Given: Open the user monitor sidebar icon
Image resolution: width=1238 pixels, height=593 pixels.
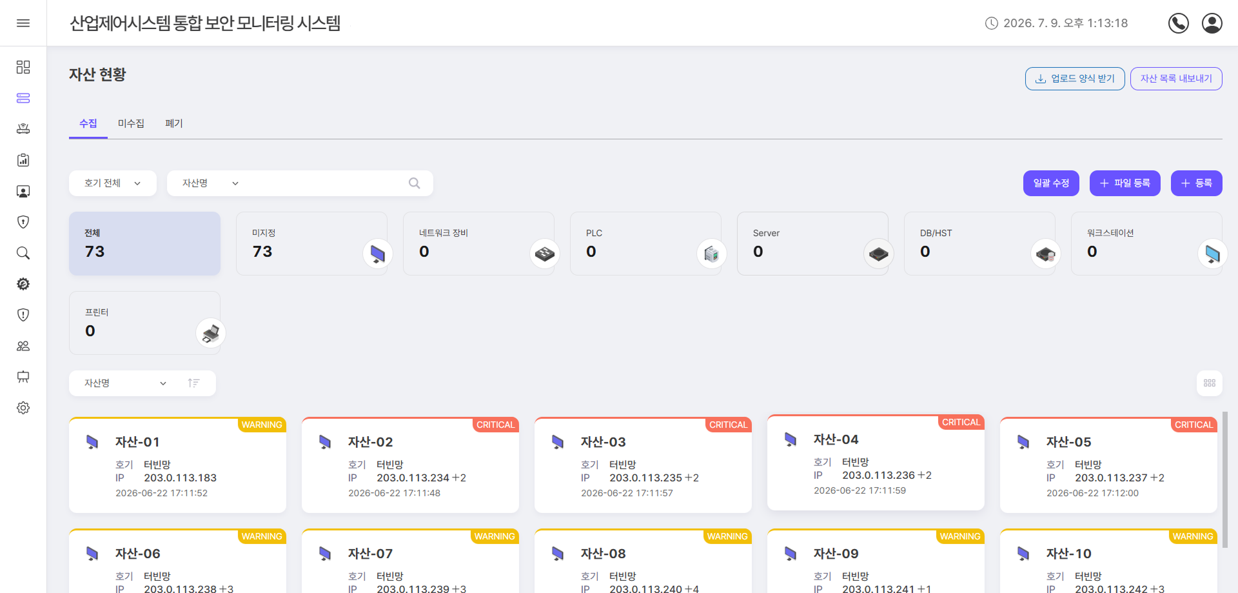Looking at the screenshot, I should (x=23, y=191).
